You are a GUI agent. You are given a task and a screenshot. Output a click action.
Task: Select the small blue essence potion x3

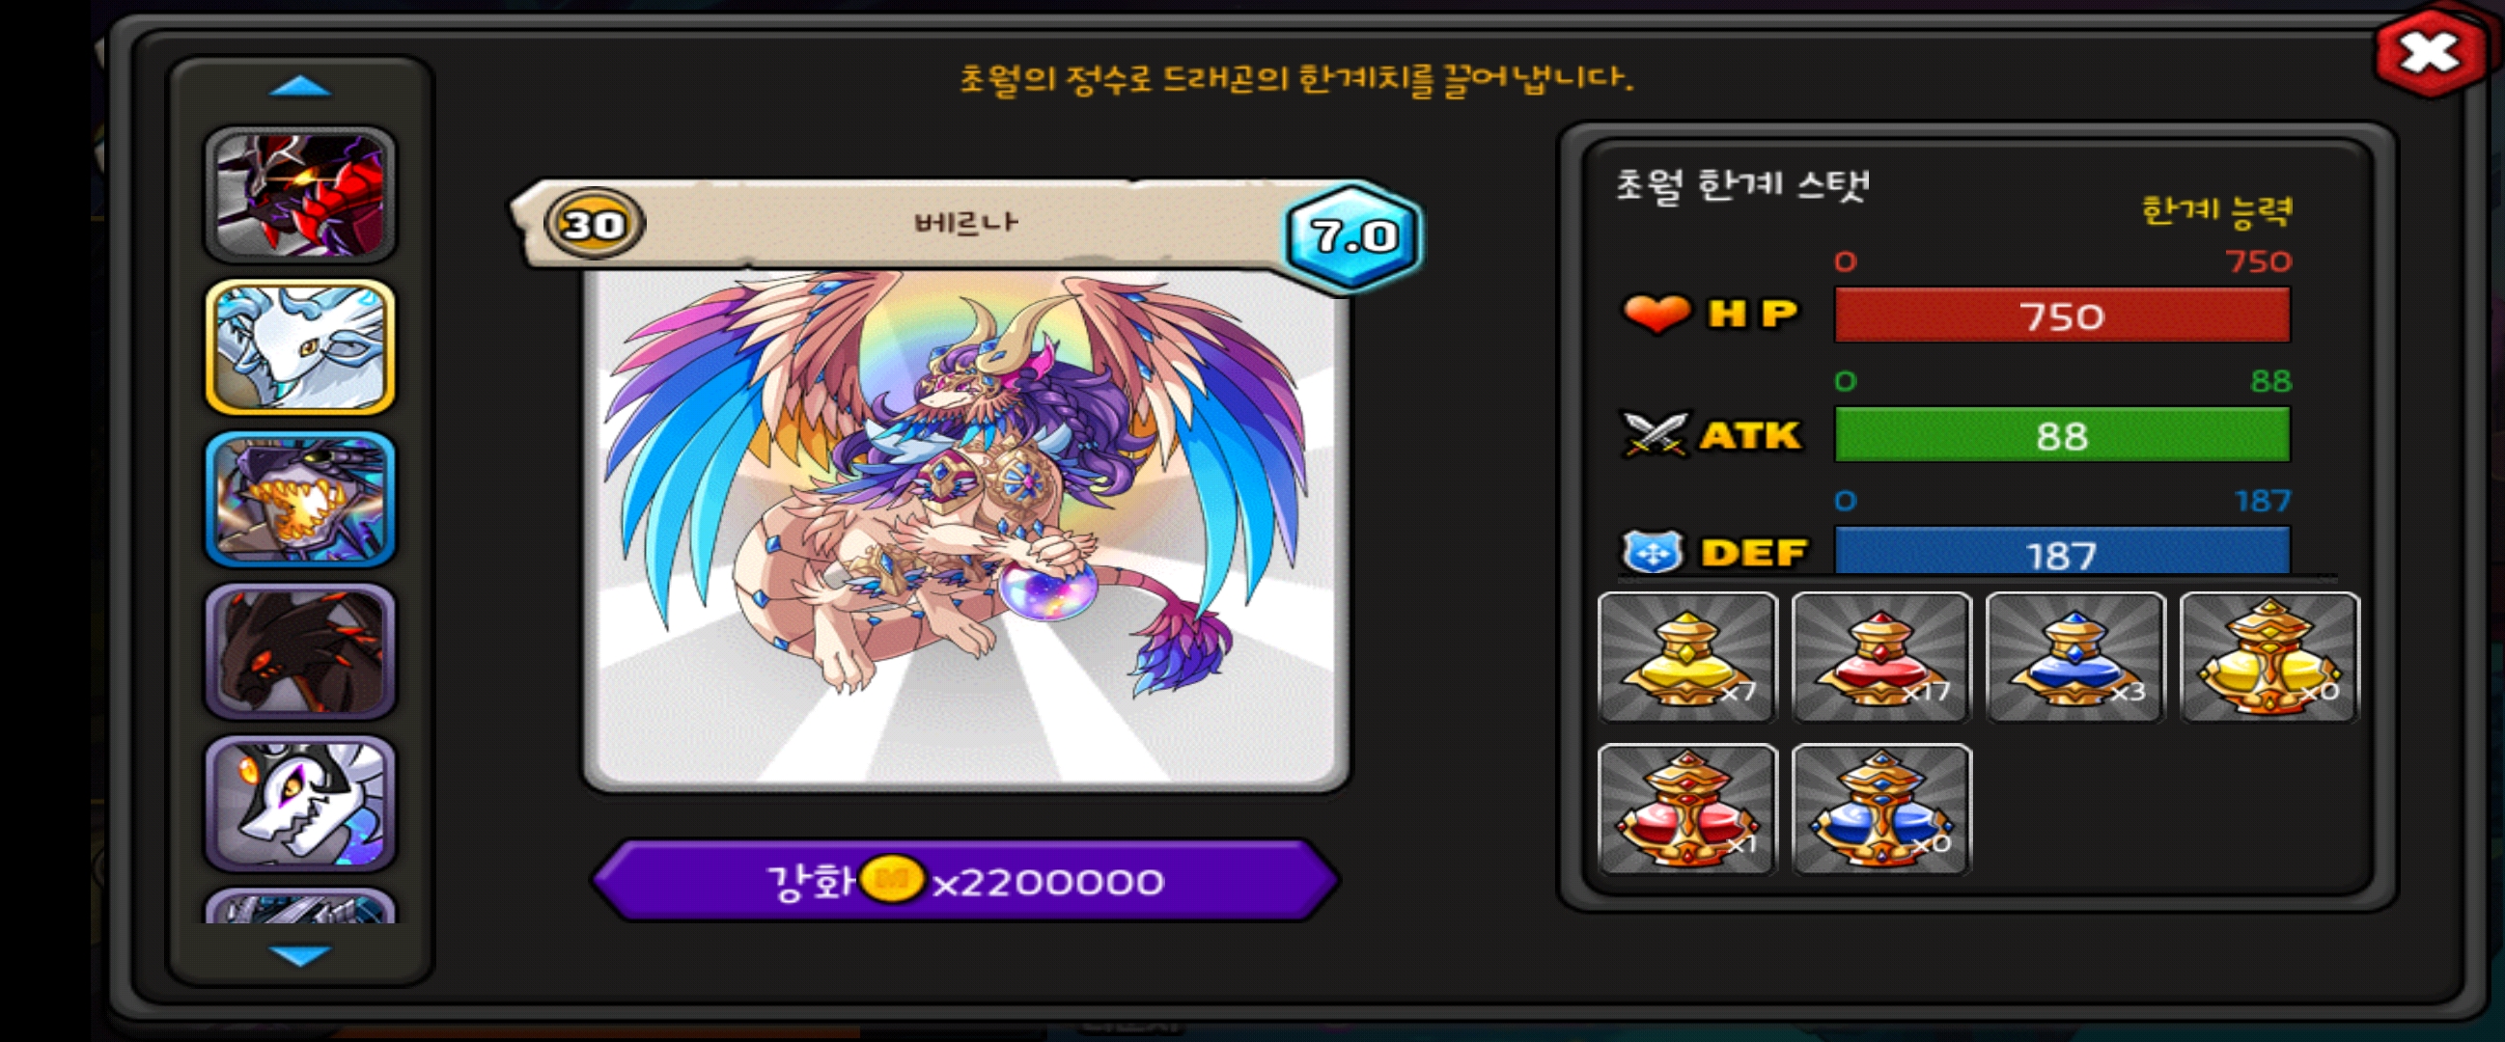coord(2075,657)
